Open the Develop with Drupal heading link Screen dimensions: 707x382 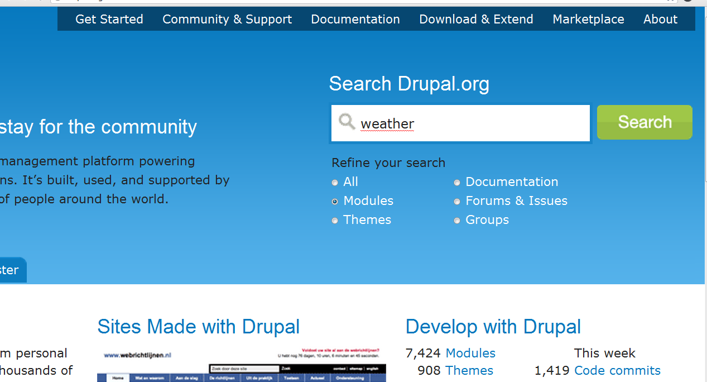pos(493,327)
